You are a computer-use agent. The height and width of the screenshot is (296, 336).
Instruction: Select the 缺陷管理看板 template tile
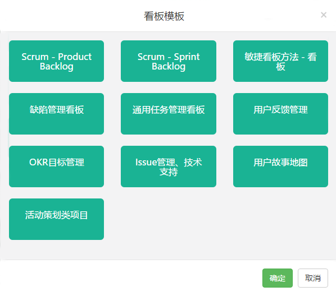pos(56,114)
